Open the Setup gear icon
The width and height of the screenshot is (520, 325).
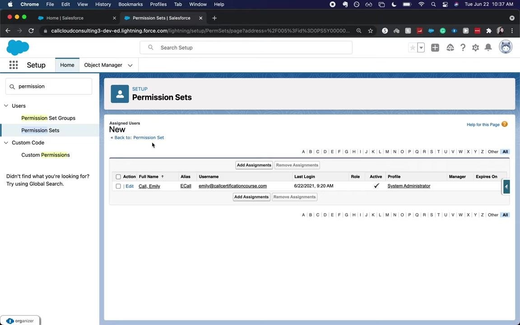click(x=476, y=48)
